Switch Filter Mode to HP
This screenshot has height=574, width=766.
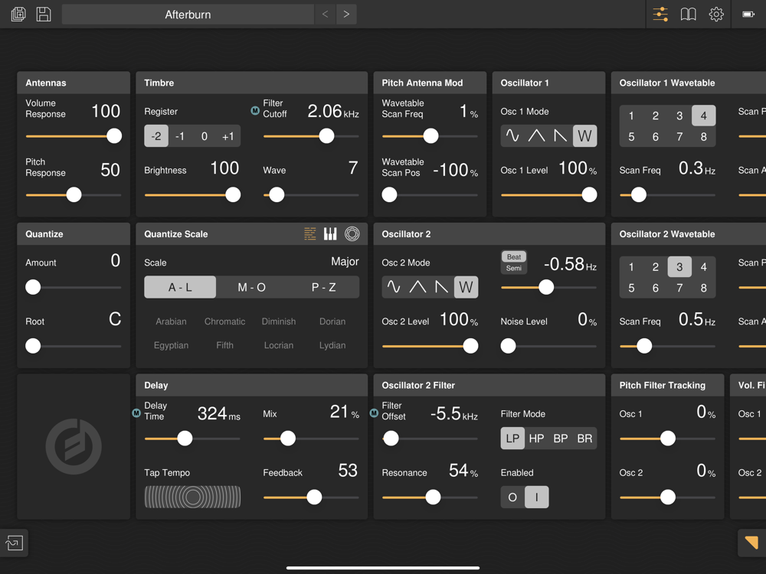click(536, 439)
